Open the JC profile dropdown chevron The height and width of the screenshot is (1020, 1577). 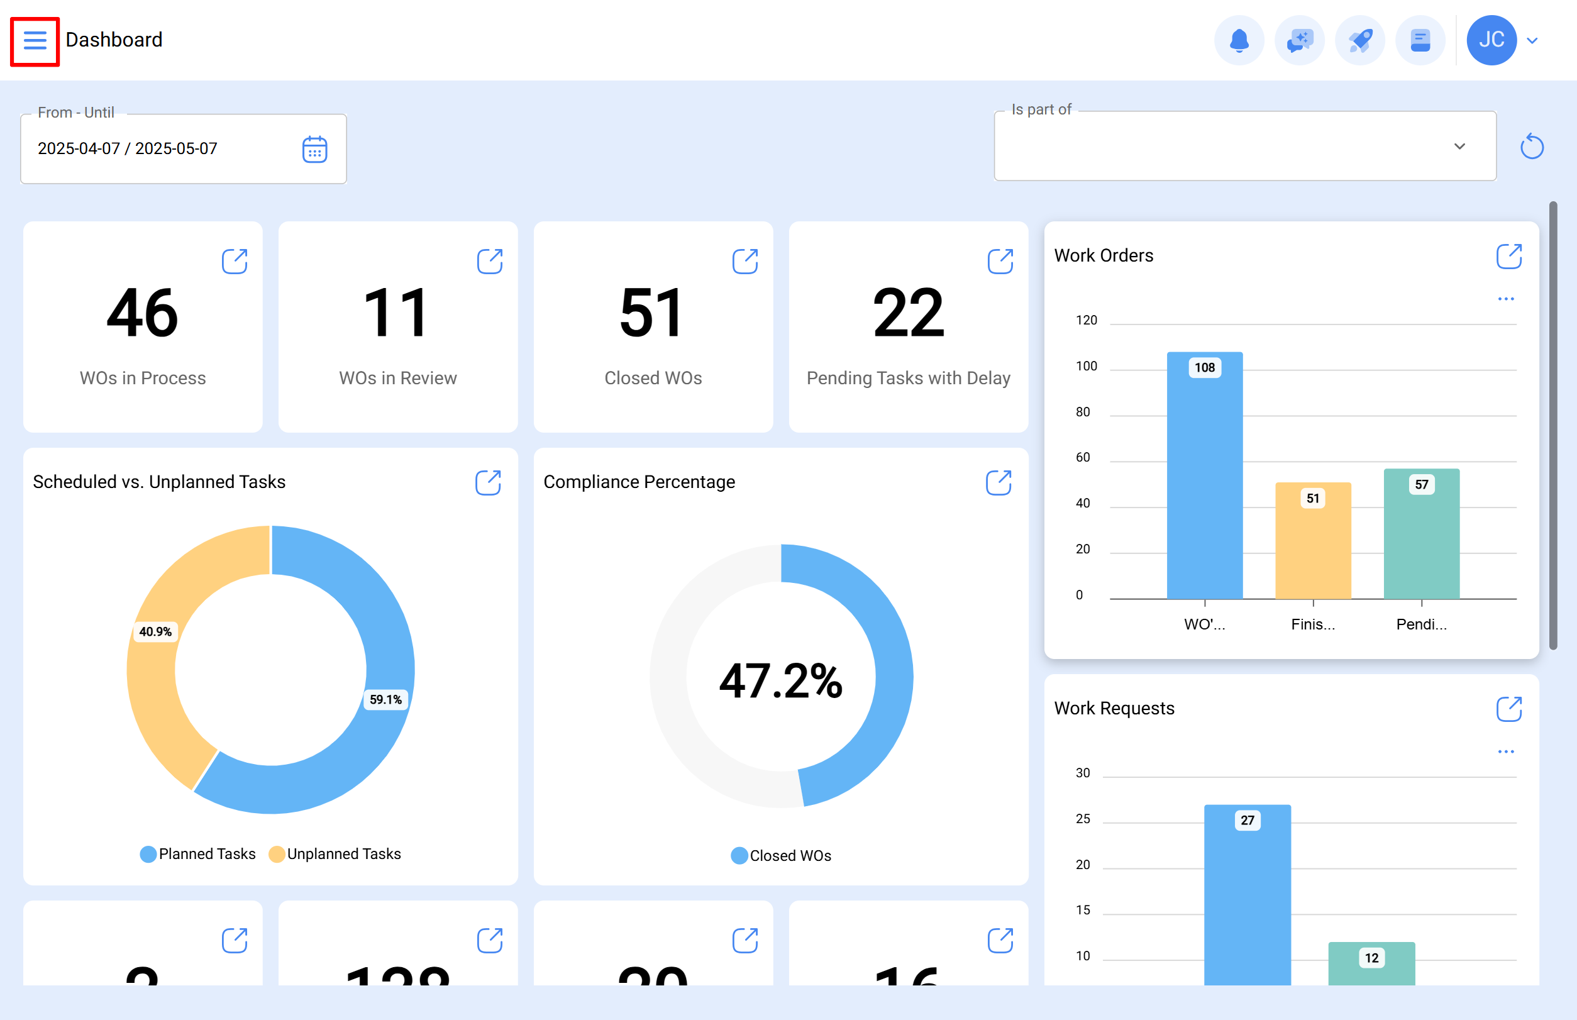[1532, 40]
